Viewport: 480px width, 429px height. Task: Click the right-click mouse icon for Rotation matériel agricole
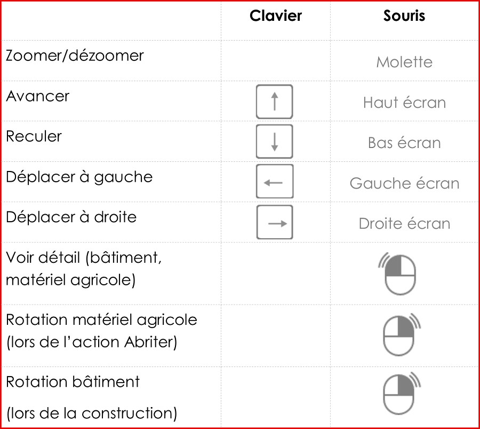402,334
